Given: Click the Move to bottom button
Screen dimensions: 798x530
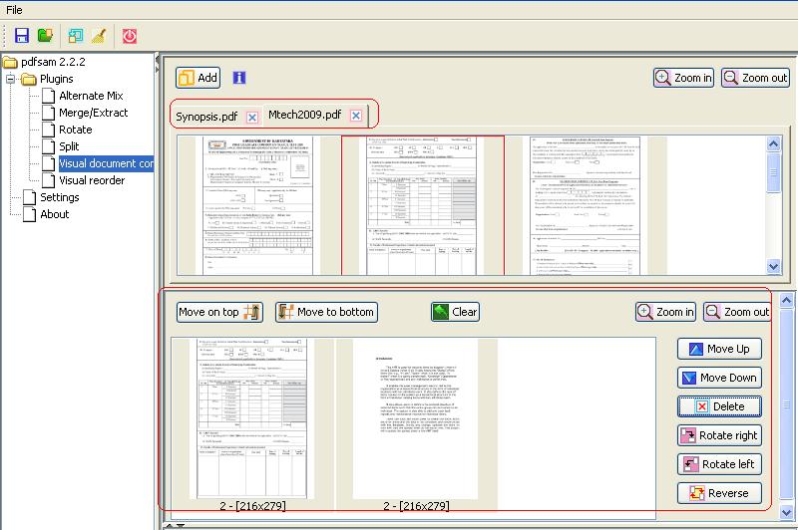Looking at the screenshot, I should coord(326,312).
